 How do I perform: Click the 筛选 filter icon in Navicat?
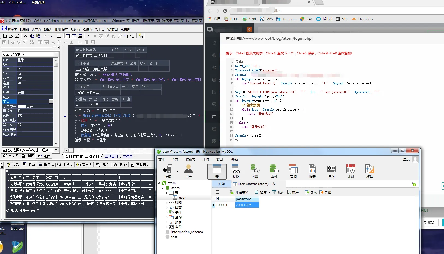[278, 192]
